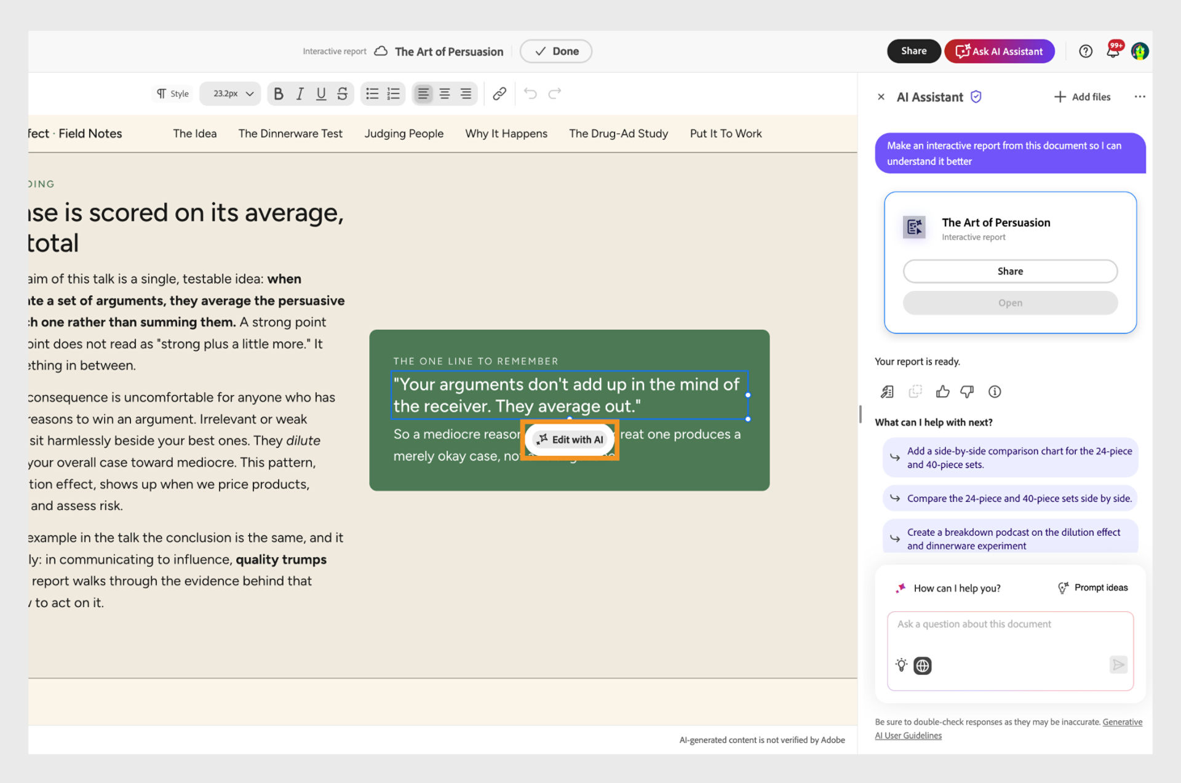Click the AI Assistant panel resize handle
This screenshot has width=1181, height=783.
tap(860, 414)
